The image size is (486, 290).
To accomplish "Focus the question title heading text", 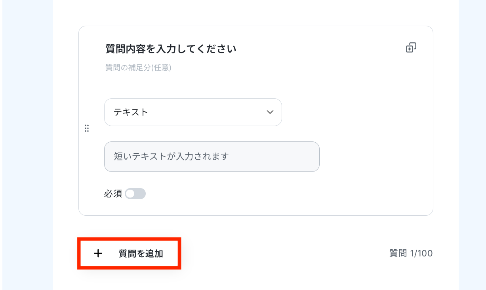I will tap(171, 49).
